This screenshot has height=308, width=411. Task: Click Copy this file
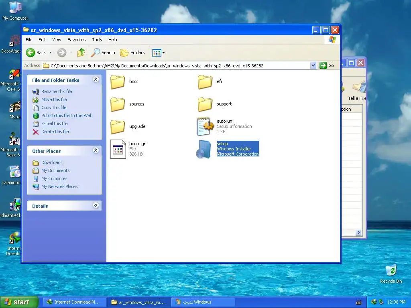tap(54, 107)
